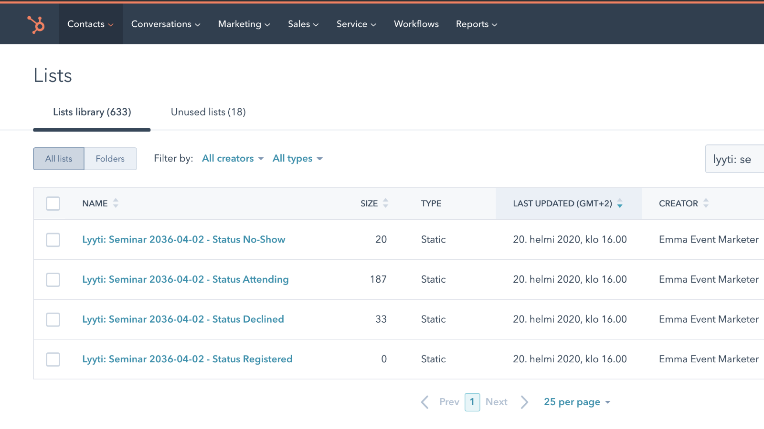Select all lists with the header checkbox
The height and width of the screenshot is (429, 764).
(x=53, y=203)
